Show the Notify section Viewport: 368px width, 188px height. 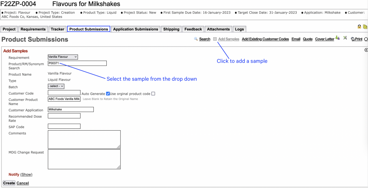26,175
